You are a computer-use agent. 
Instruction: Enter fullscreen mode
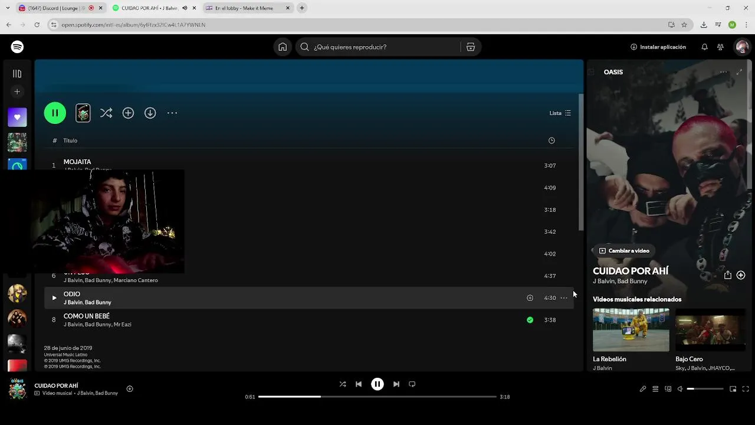coord(746,389)
